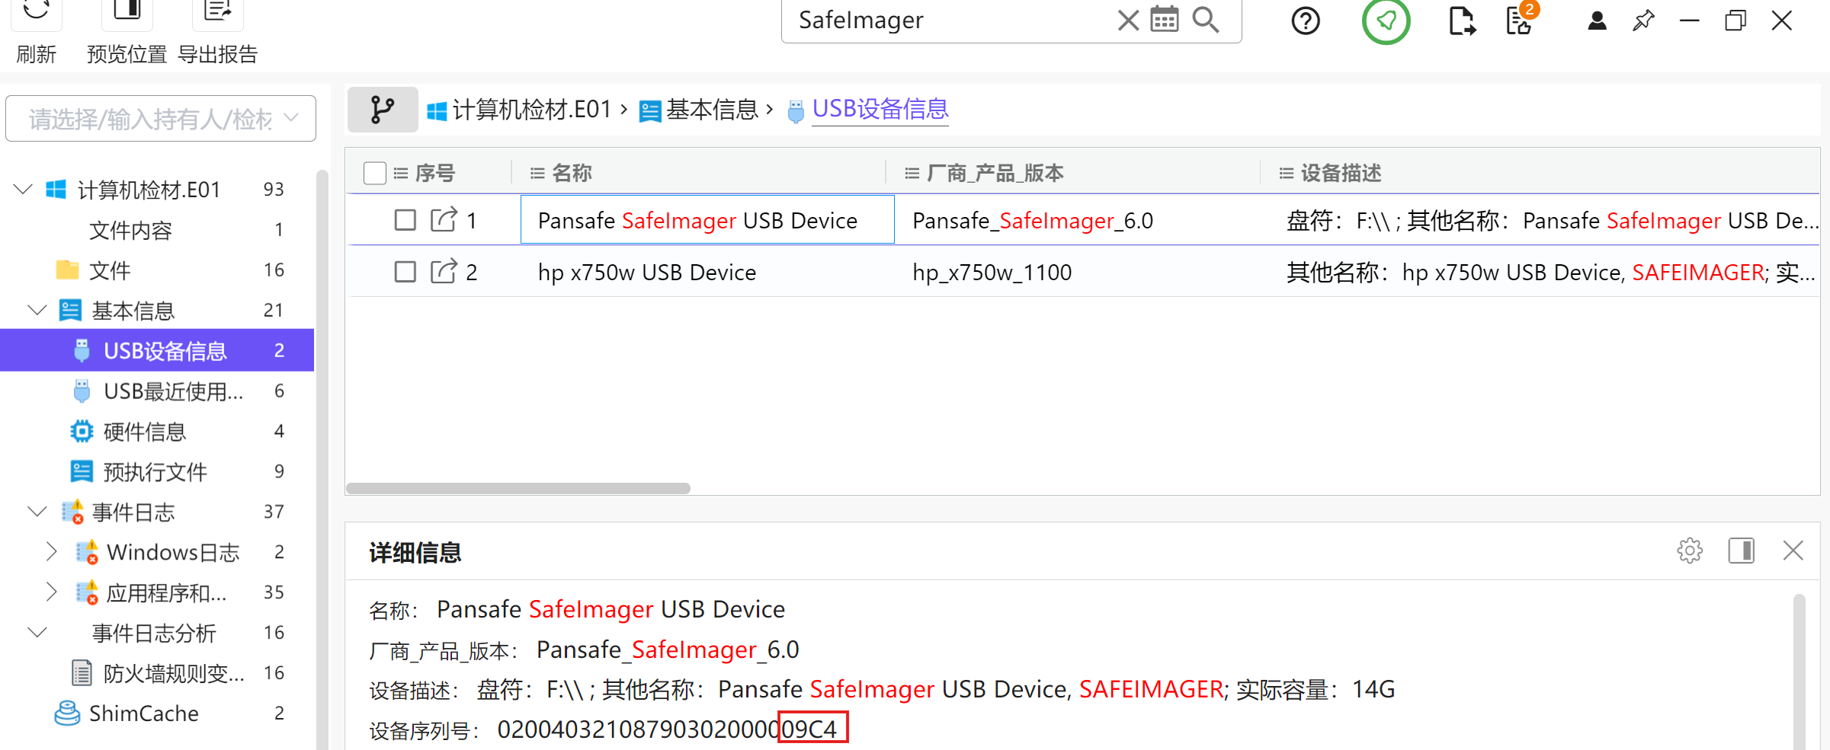Open the help question mark icon
1830x750 pixels.
point(1305,21)
